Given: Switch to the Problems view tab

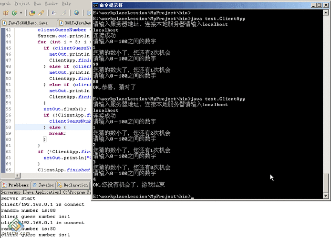Looking at the screenshot, I should pos(15,185).
